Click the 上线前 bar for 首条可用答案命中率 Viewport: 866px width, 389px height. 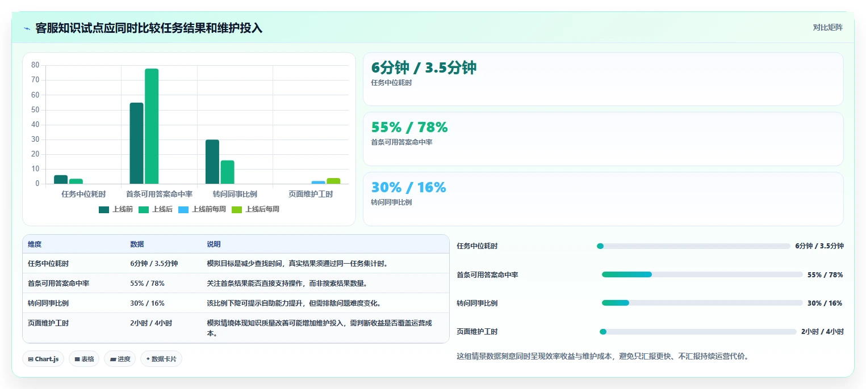tap(136, 143)
